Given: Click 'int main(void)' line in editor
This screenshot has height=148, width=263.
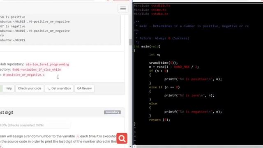Looking at the screenshot, I should (x=147, y=46).
